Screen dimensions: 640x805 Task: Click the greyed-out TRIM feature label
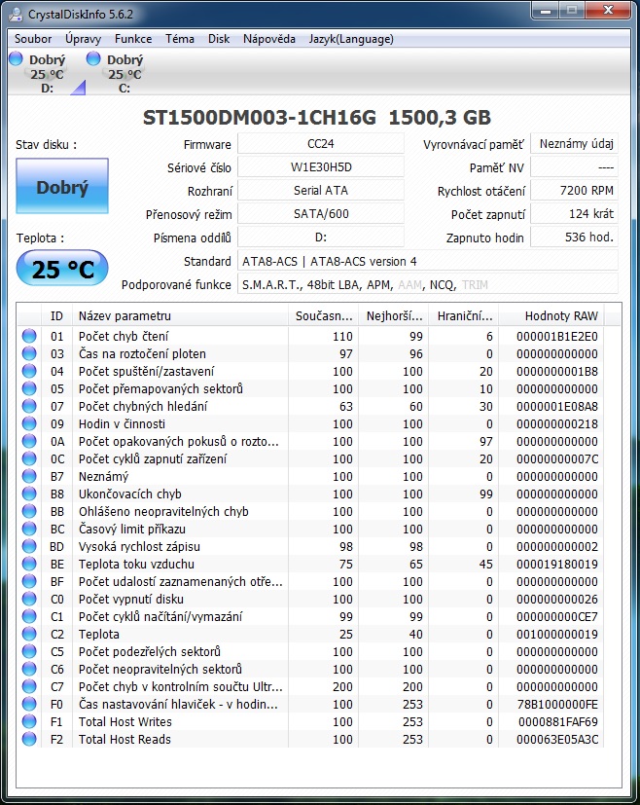coord(475,285)
